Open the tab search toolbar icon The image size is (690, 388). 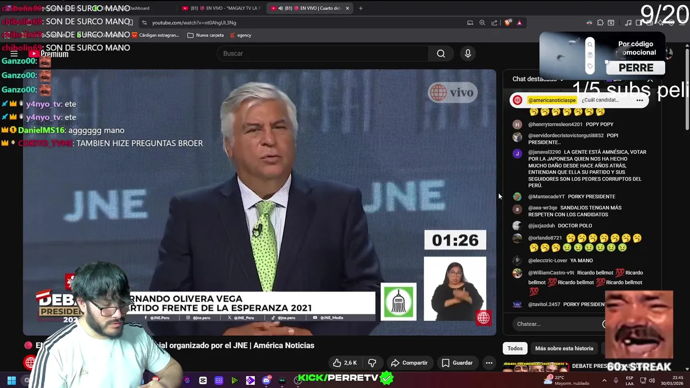point(611,23)
